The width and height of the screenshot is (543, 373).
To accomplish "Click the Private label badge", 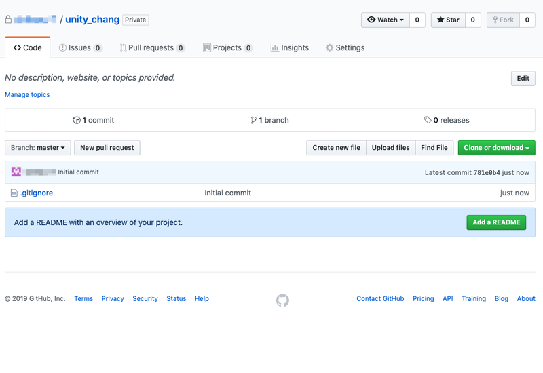I will [135, 20].
